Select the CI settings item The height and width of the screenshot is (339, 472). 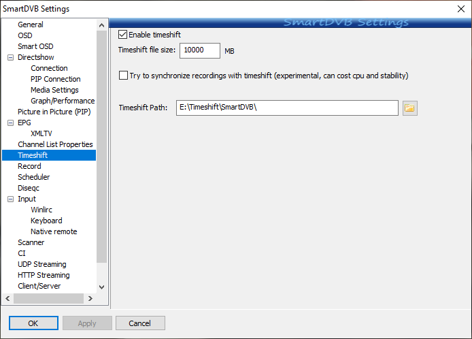coord(22,253)
